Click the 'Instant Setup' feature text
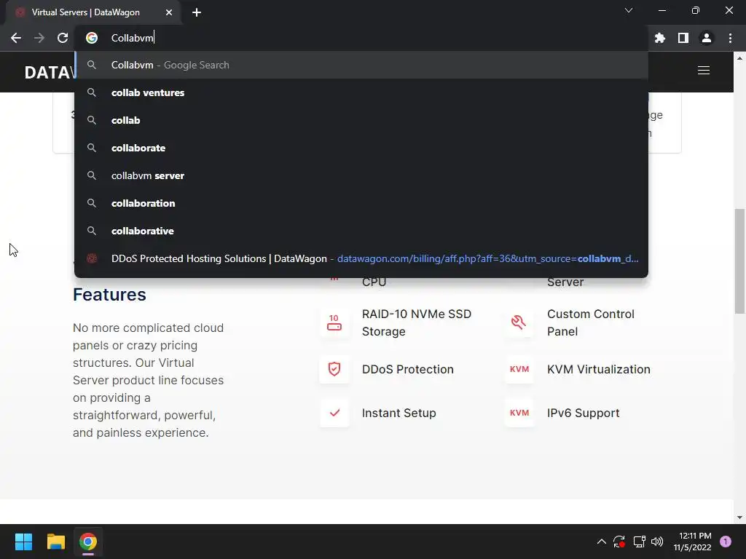The height and width of the screenshot is (559, 746). pos(398,413)
